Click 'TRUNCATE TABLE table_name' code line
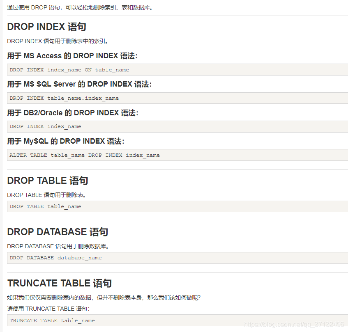 pos(52,321)
